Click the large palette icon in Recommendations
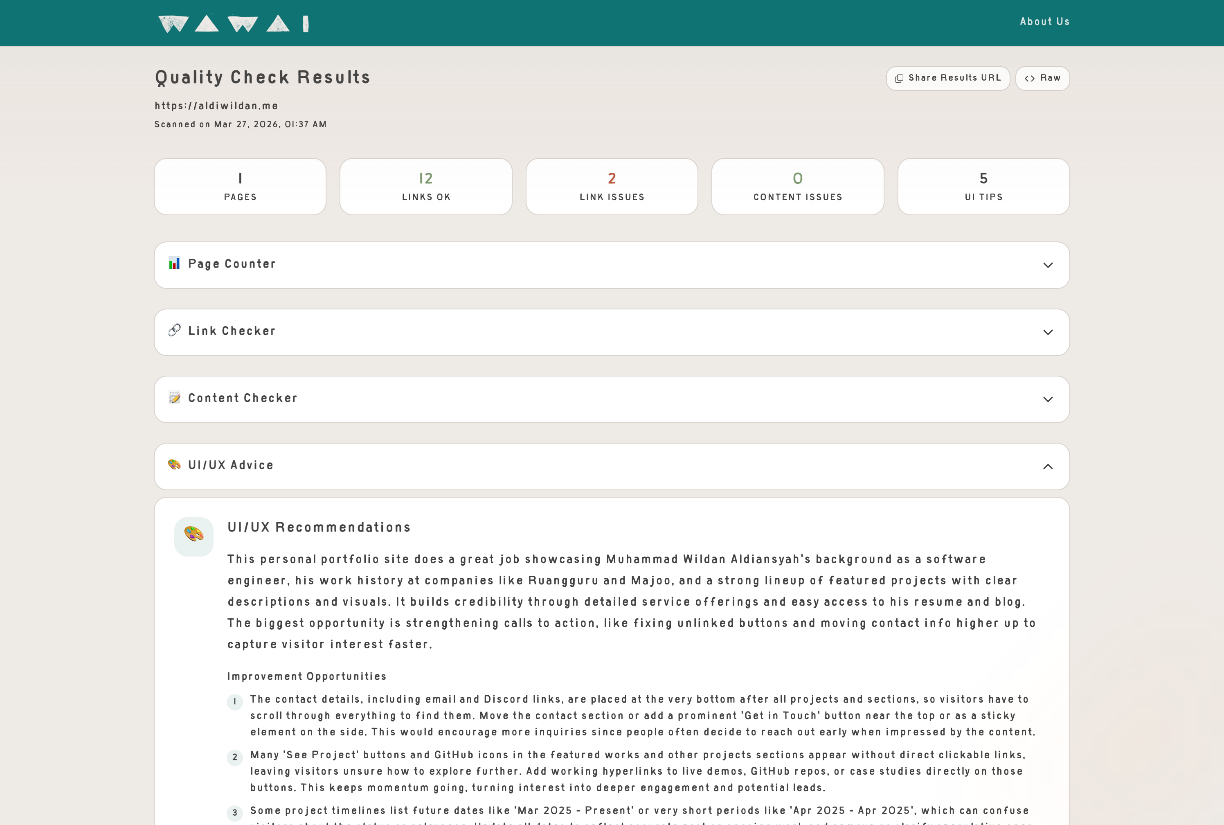The width and height of the screenshot is (1224, 825). point(194,536)
